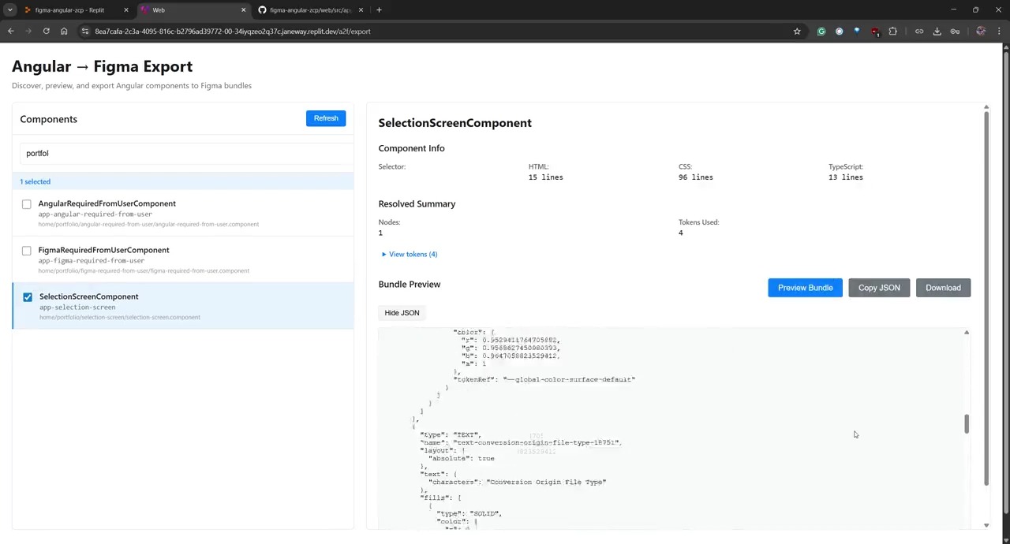Open the Chrome three-dot menu
Viewport: 1010px width, 544px height.
(x=999, y=32)
